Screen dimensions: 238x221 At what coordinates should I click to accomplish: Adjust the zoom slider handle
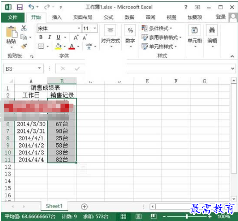pyautogui.click(x=187, y=216)
